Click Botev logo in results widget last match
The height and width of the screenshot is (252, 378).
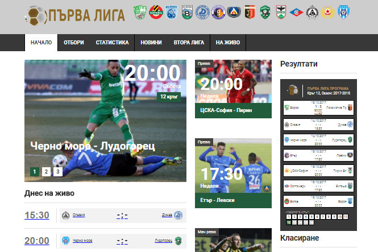click(x=286, y=201)
